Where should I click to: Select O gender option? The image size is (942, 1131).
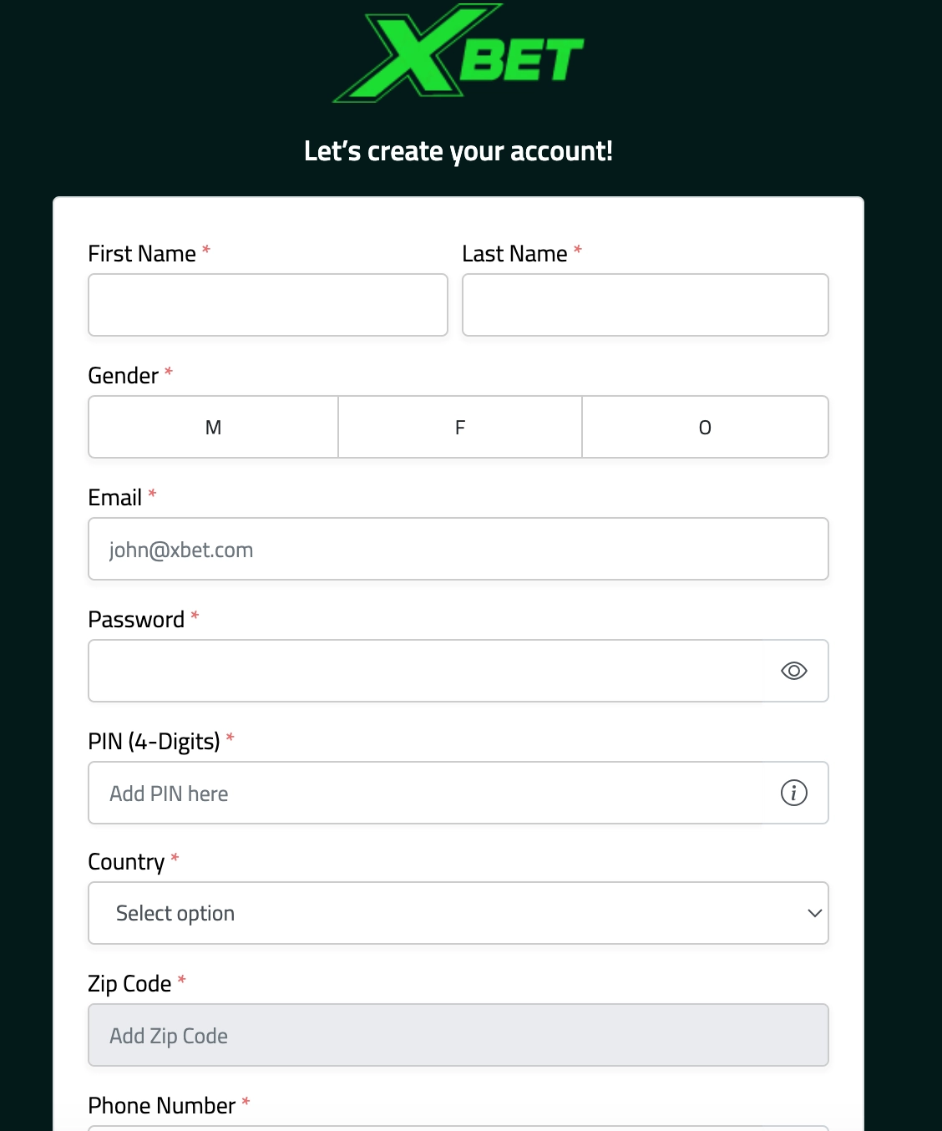(x=705, y=427)
